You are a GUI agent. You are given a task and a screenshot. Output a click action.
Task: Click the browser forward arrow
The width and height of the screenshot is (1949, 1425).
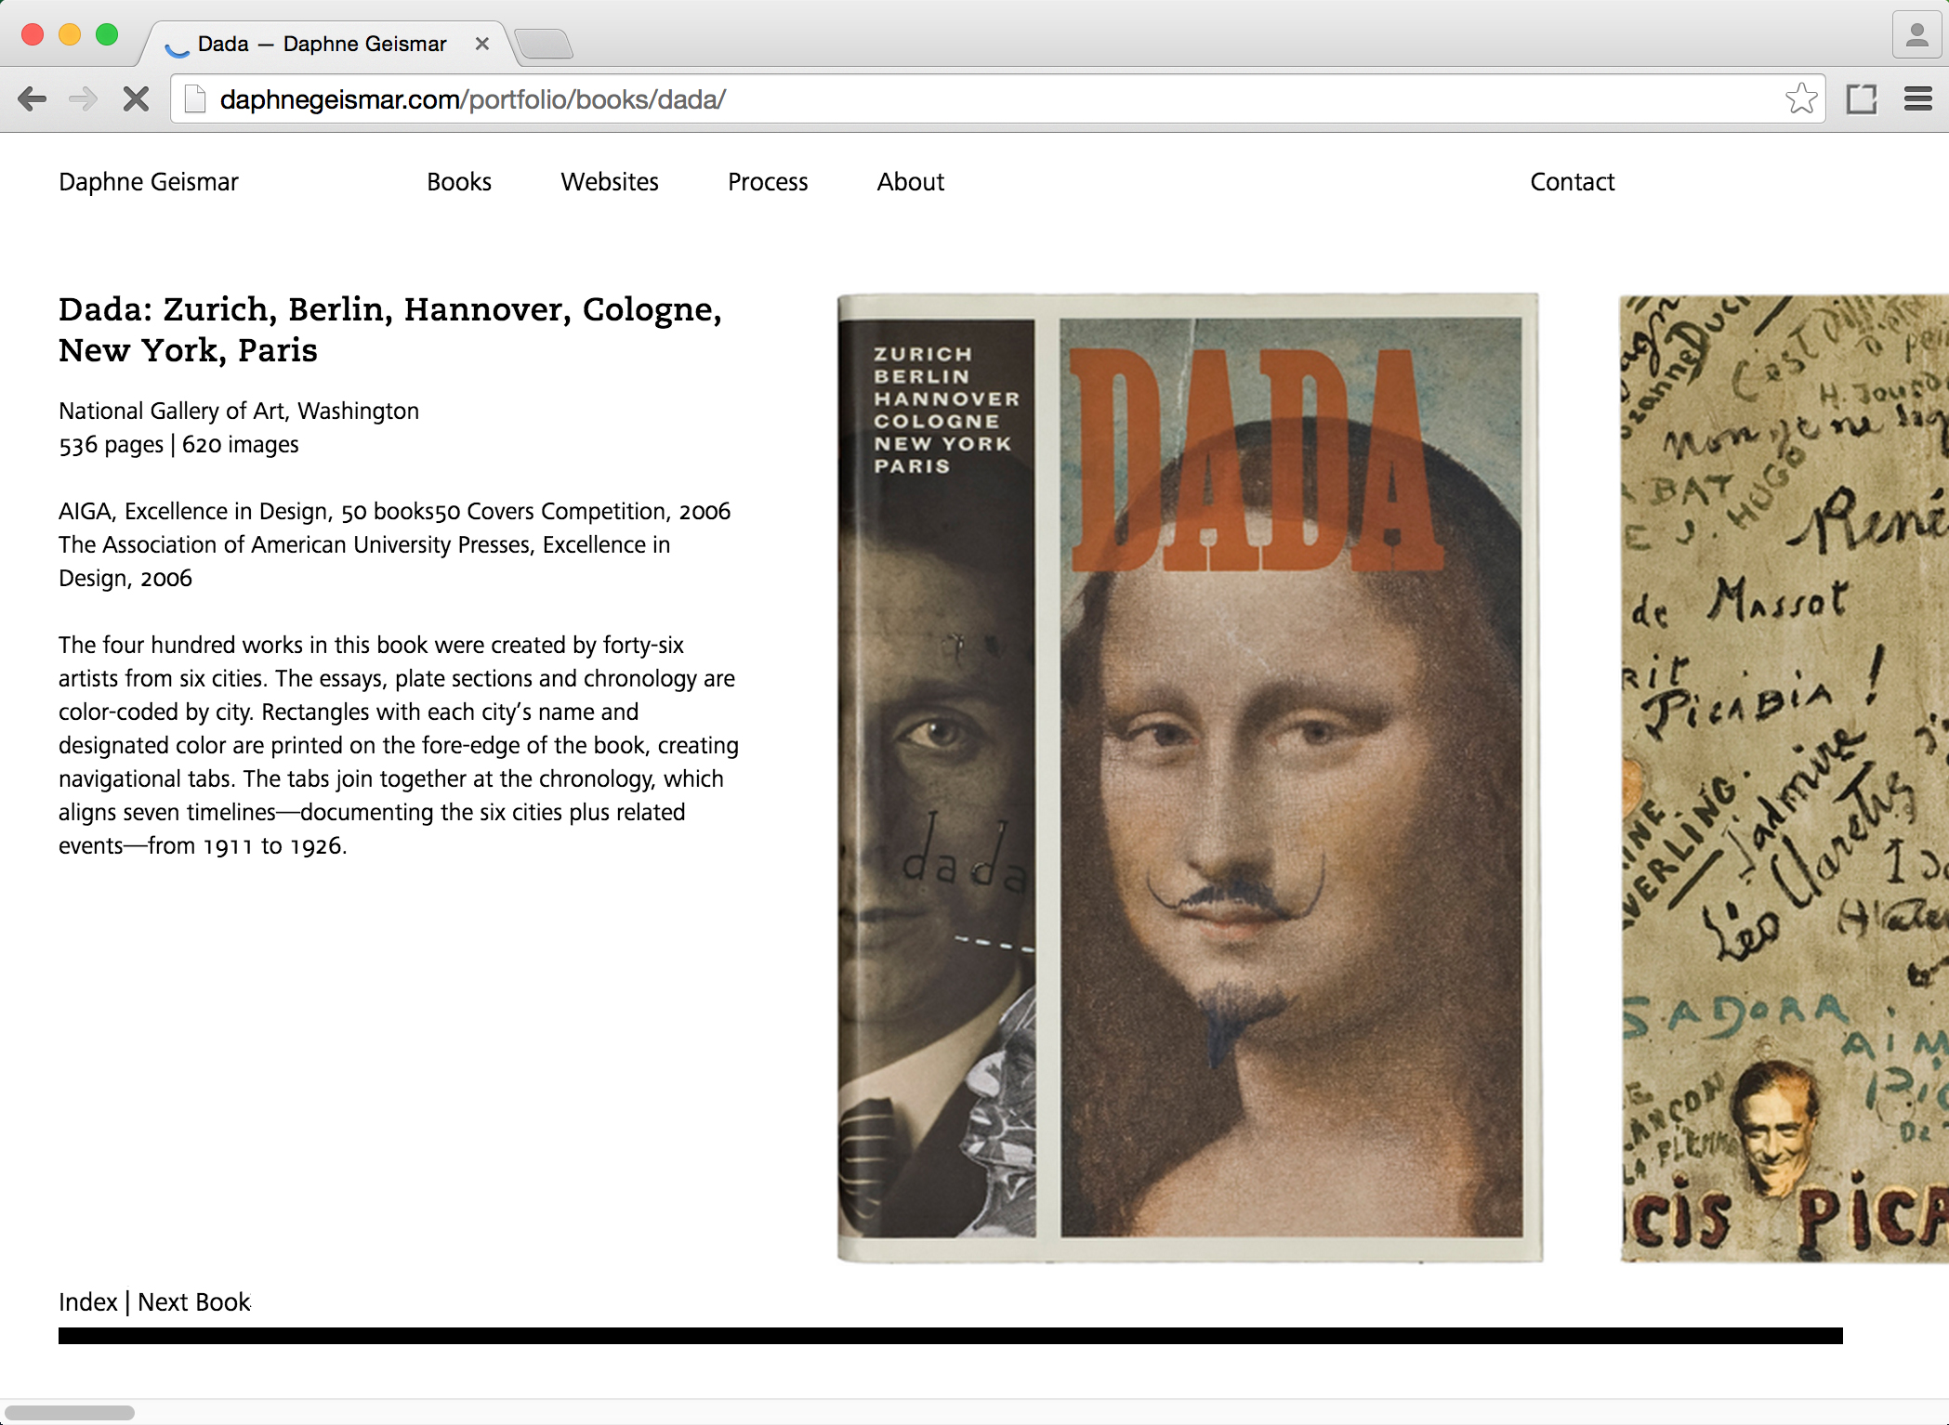[84, 98]
